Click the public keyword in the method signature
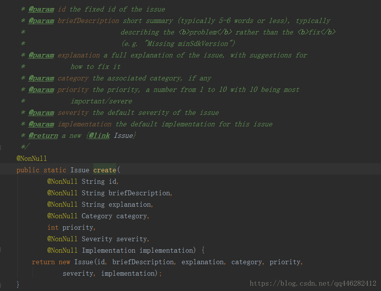The width and height of the screenshot is (381, 291). tap(28, 170)
